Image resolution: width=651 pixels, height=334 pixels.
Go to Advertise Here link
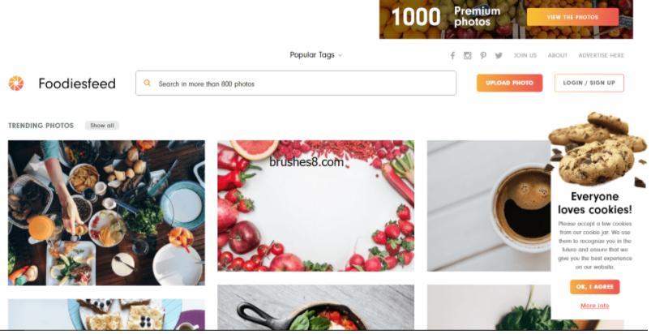tap(602, 55)
